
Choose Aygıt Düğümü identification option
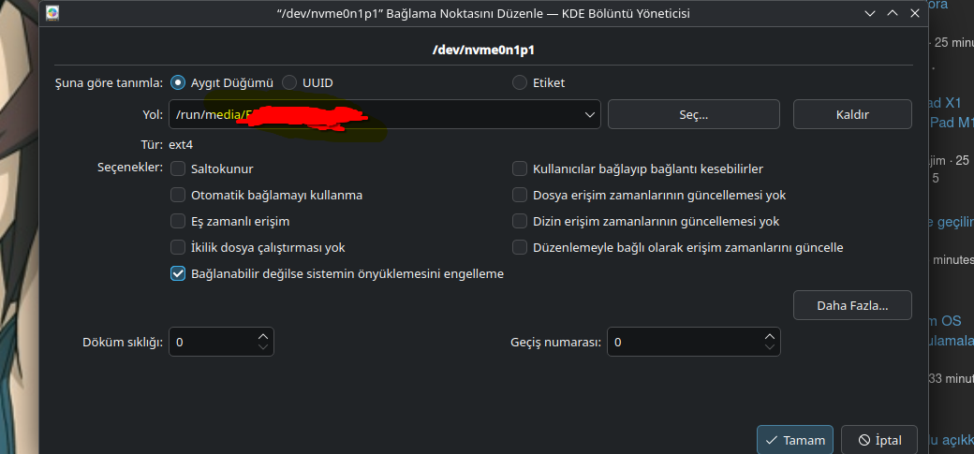tap(178, 82)
